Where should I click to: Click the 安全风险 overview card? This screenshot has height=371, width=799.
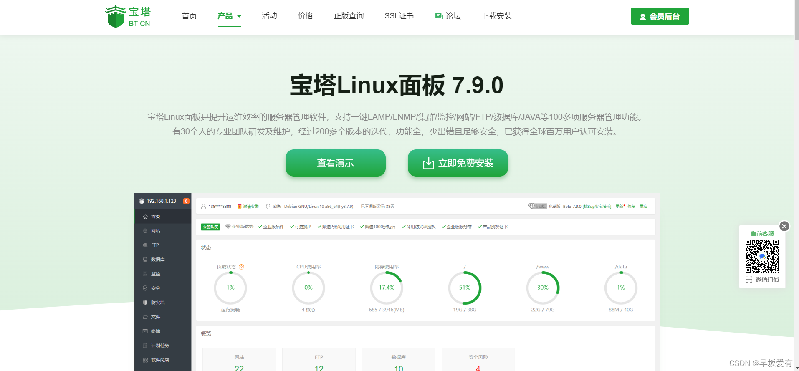click(478, 359)
